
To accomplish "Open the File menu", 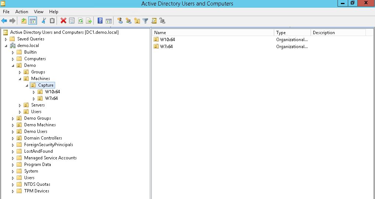I will pyautogui.click(x=6, y=12).
